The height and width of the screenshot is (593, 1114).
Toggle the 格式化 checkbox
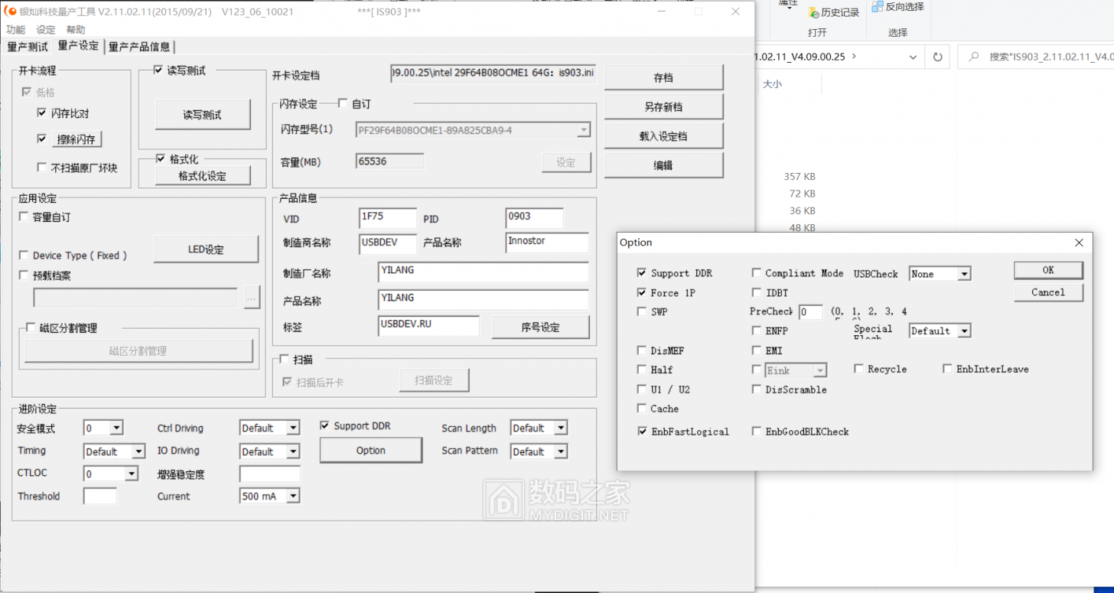coord(160,159)
